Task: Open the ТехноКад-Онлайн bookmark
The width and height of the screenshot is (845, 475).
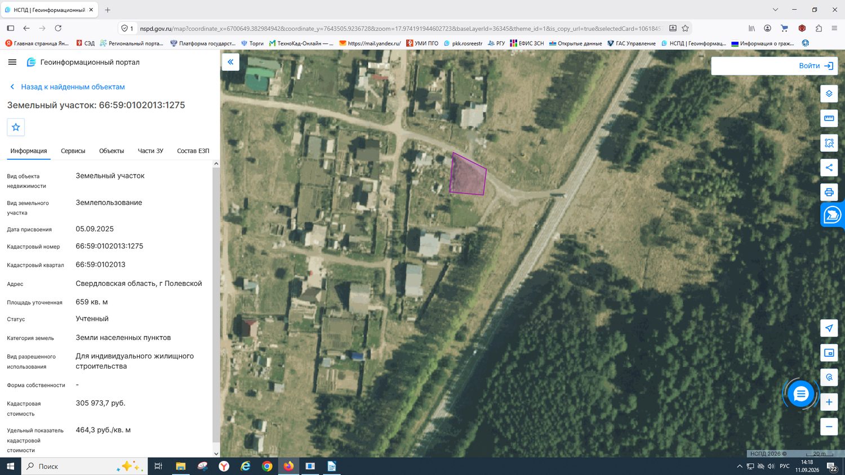Action: click(301, 43)
